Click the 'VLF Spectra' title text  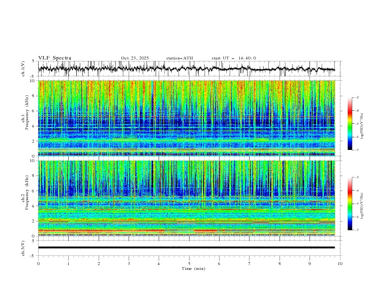coord(55,58)
